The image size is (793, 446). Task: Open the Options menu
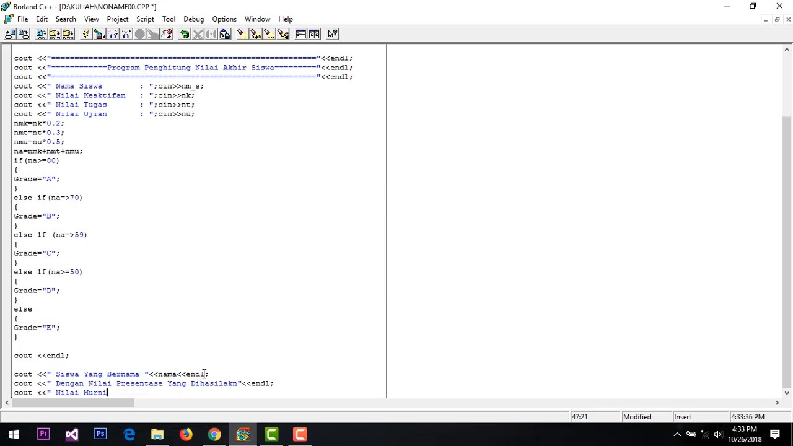coord(224,19)
